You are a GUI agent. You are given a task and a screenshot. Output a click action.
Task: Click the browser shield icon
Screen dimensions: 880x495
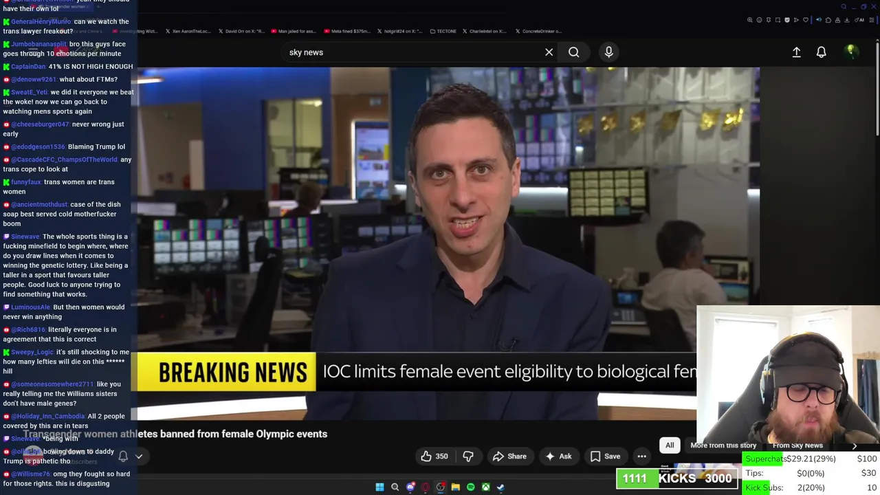point(787,20)
